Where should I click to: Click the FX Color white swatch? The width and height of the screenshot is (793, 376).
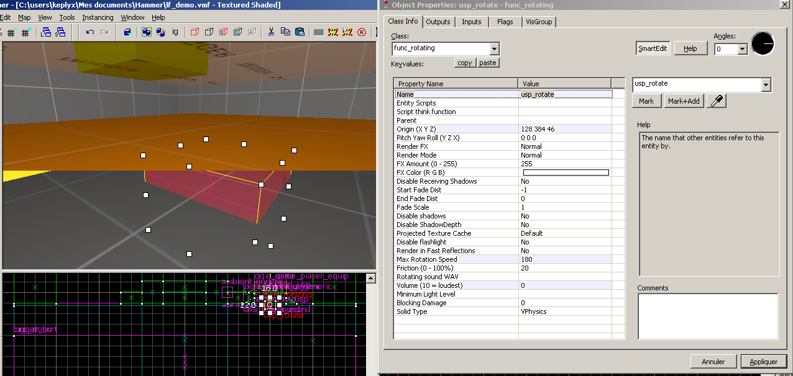pos(566,172)
